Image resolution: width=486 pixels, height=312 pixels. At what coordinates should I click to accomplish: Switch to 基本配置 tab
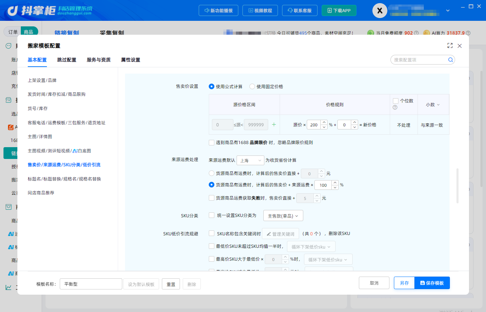pyautogui.click(x=37, y=60)
